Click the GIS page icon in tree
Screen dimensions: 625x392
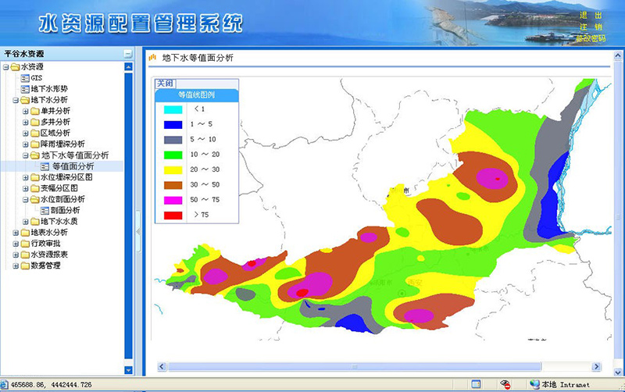click(24, 78)
